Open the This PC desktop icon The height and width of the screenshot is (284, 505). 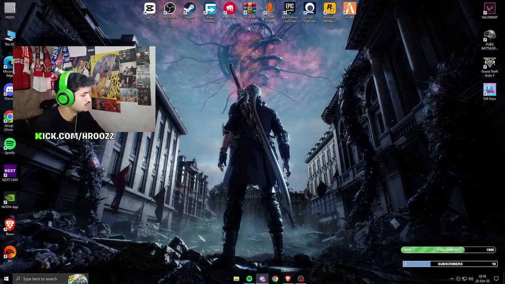(10, 38)
